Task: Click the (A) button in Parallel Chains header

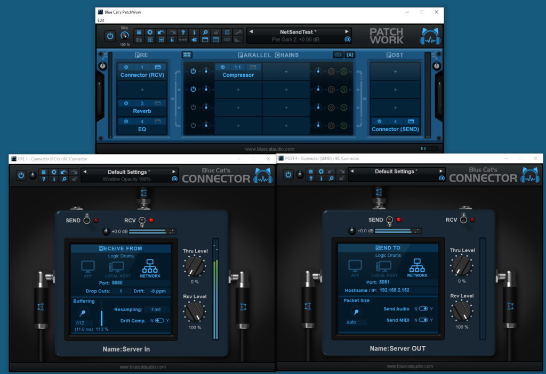Action: tap(350, 55)
